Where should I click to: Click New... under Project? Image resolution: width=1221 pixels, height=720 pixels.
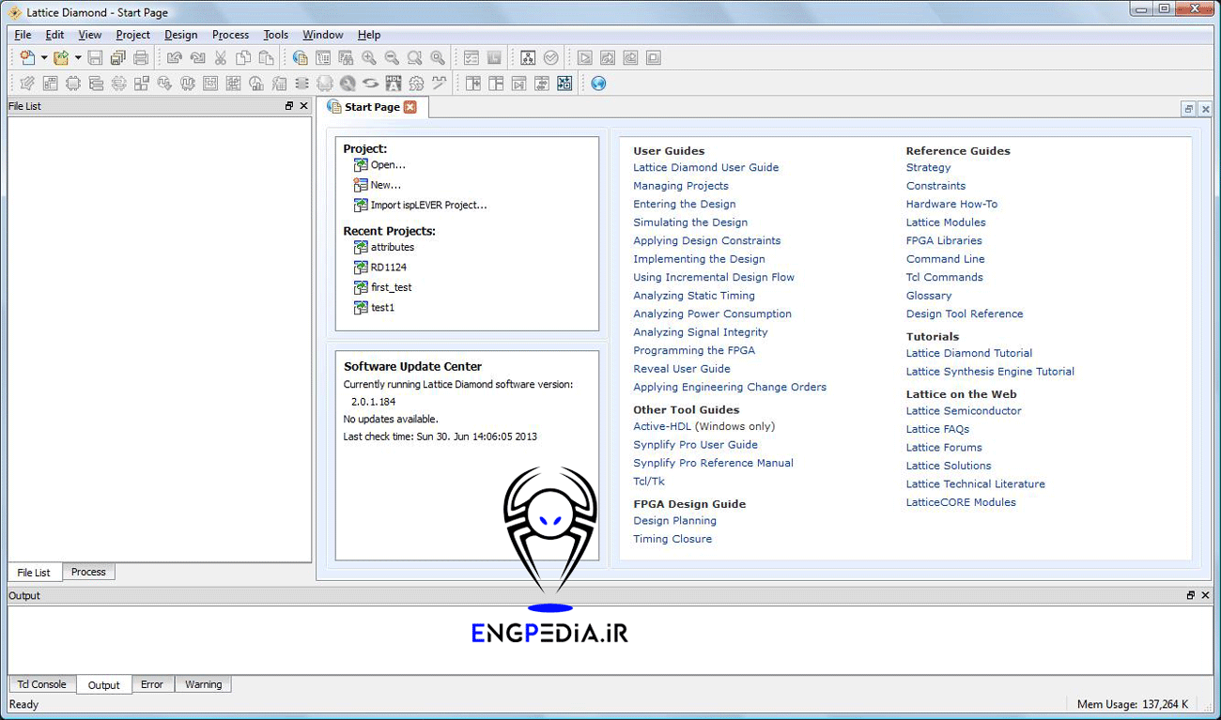click(385, 185)
